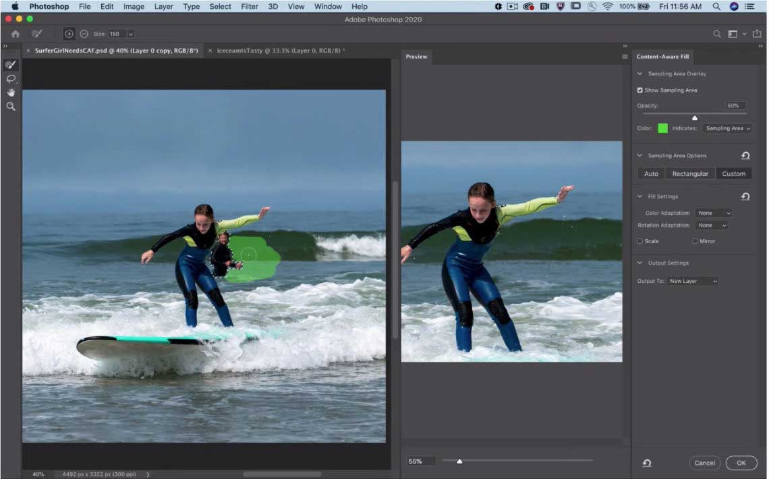
Task: Open the Output To dropdown
Action: tap(693, 281)
